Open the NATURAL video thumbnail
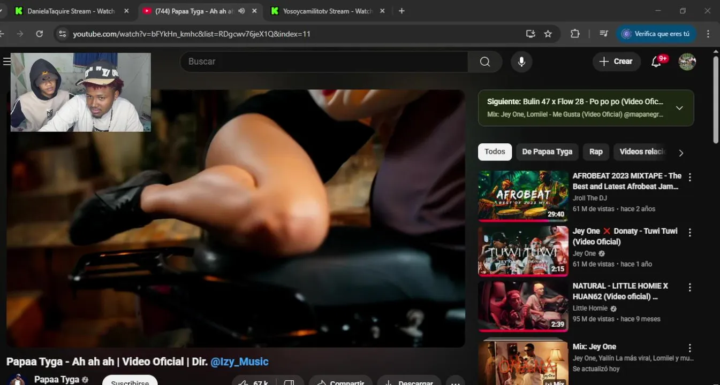The height and width of the screenshot is (385, 720). pyautogui.click(x=523, y=306)
